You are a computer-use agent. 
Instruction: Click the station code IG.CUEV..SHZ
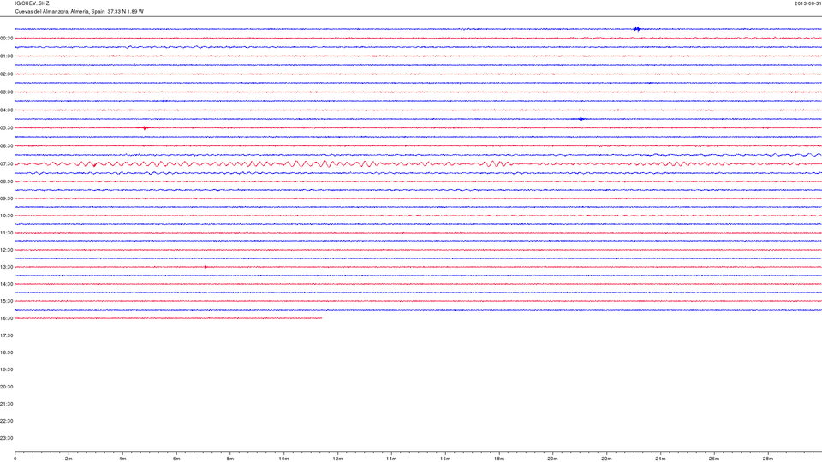pyautogui.click(x=32, y=3)
